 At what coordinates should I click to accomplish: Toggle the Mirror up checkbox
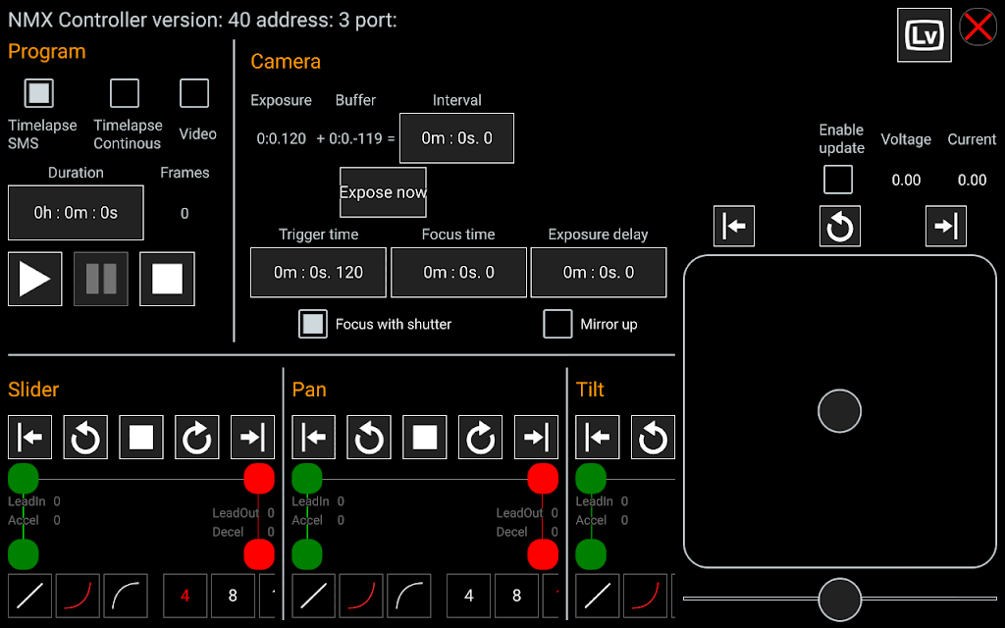coord(557,324)
